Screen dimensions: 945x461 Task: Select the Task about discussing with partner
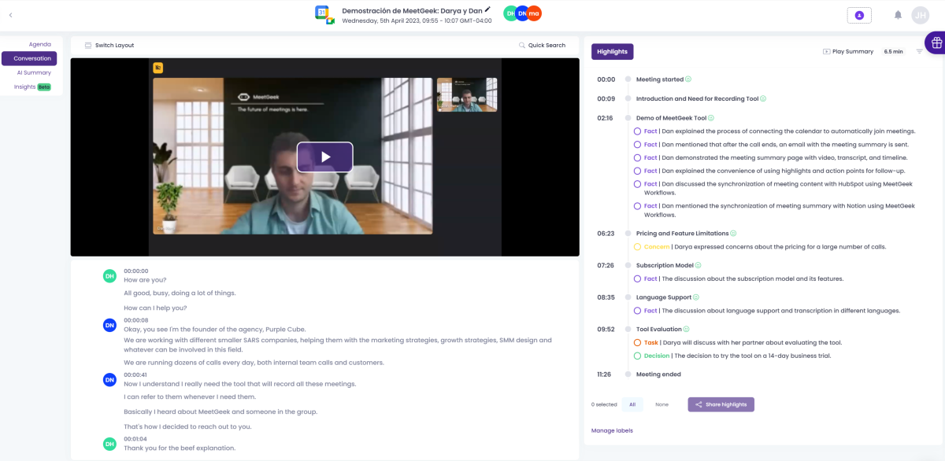coord(638,343)
